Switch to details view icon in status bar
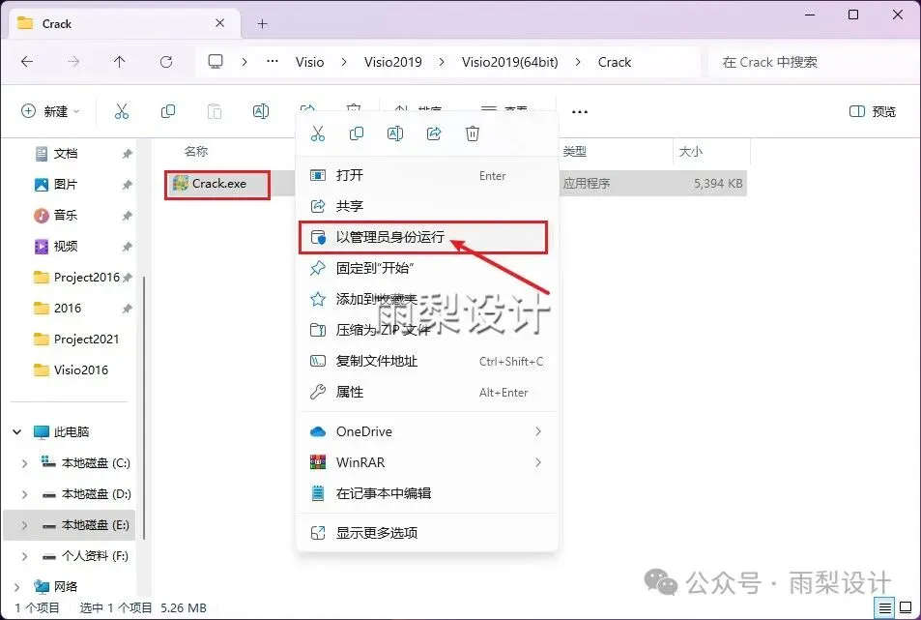 [885, 607]
